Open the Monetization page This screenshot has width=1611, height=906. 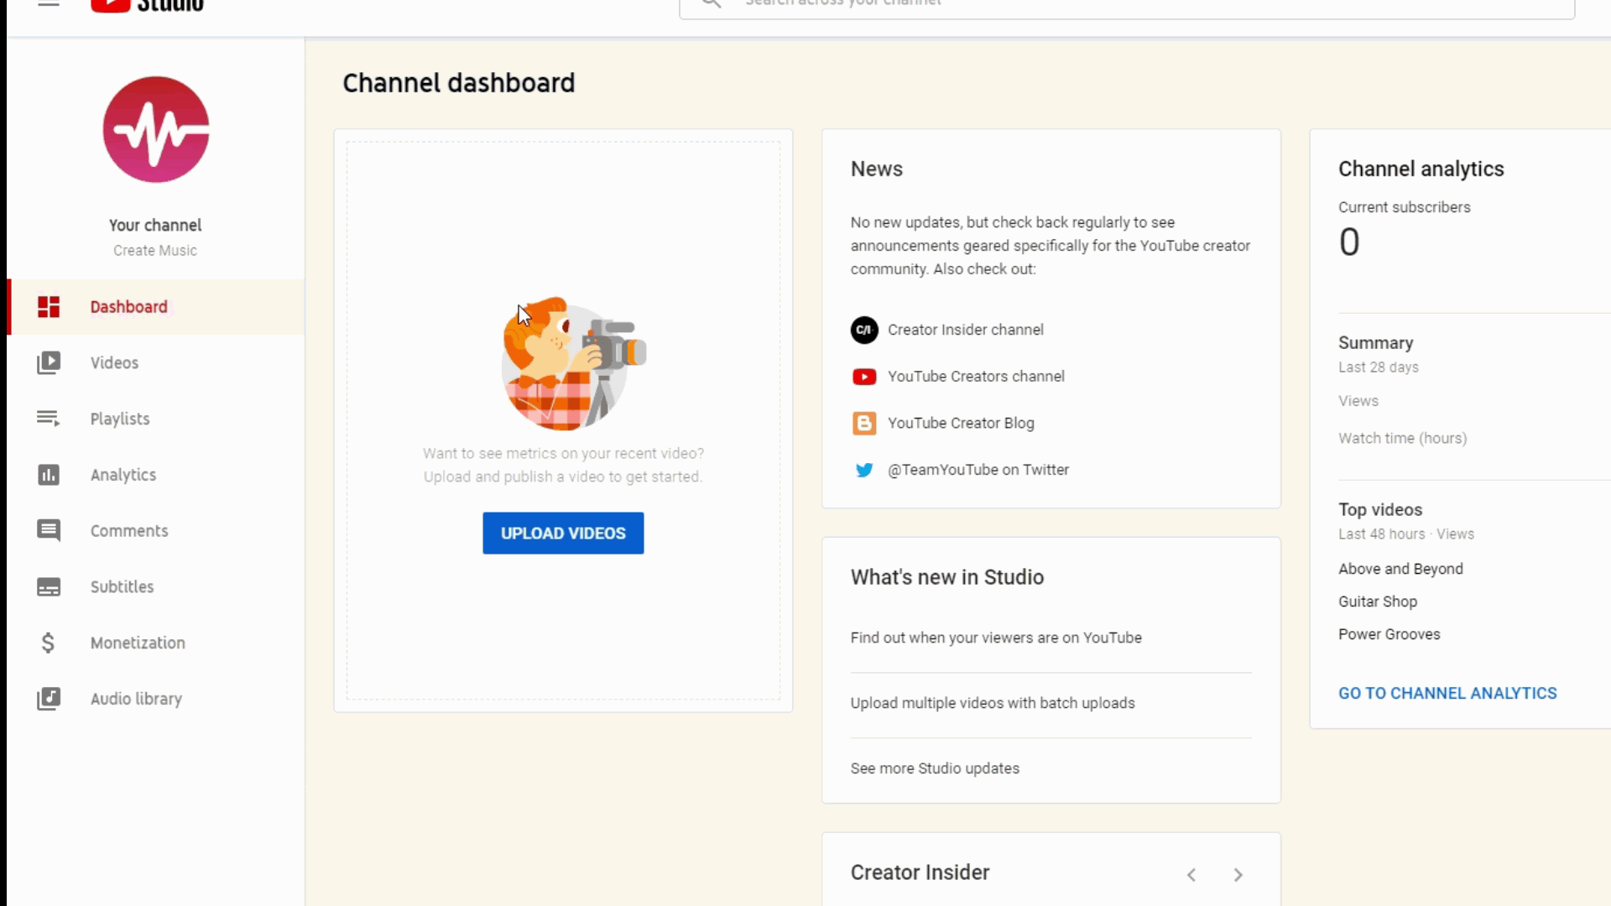[156, 643]
